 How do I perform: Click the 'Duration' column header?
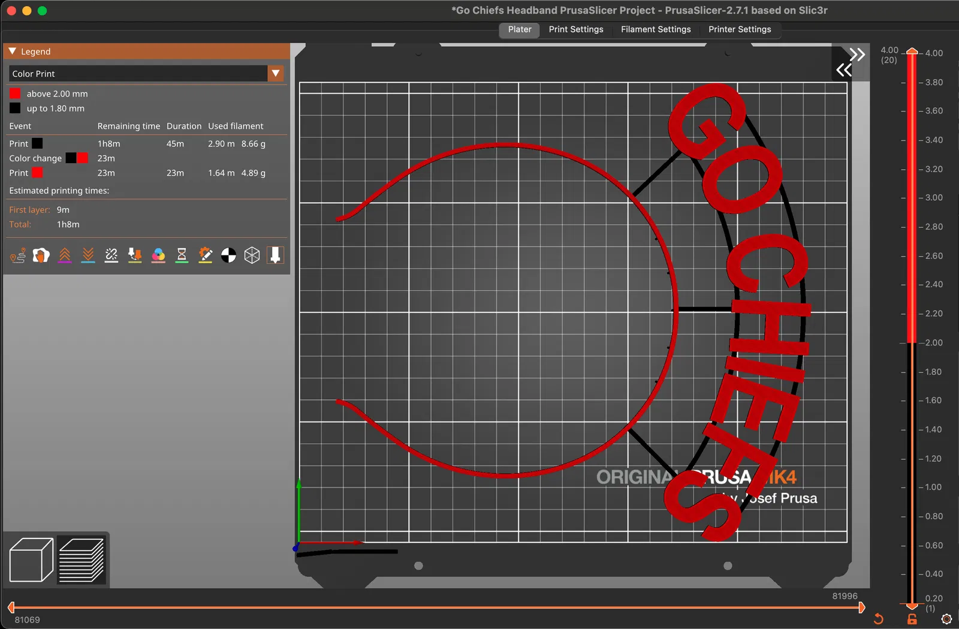(184, 126)
